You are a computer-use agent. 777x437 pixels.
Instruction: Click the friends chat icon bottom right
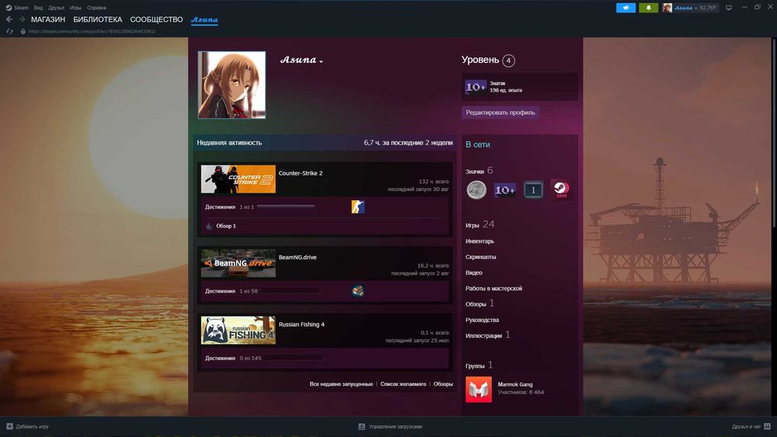767,426
